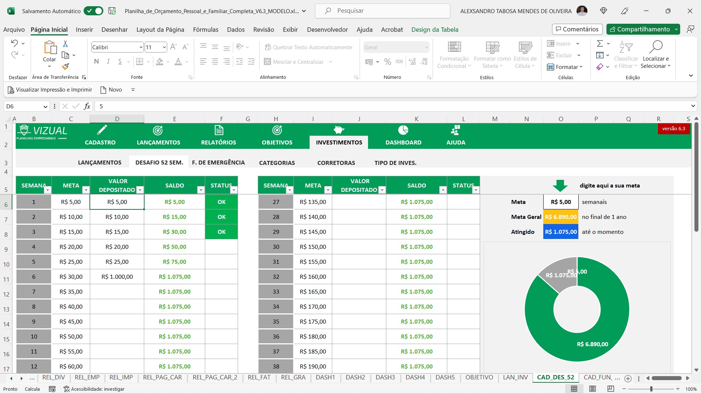The height and width of the screenshot is (394, 701).
Task: Click the Percent Style icon
Action: click(387, 62)
